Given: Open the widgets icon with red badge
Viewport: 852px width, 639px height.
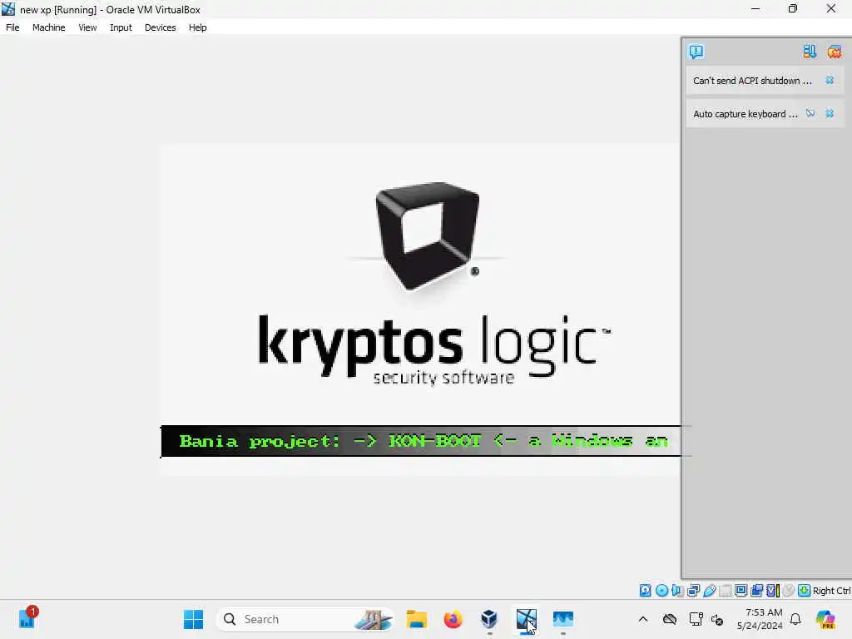Looking at the screenshot, I should click(27, 619).
